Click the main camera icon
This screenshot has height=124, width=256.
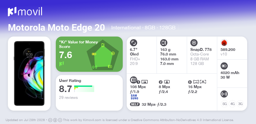(x=134, y=80)
